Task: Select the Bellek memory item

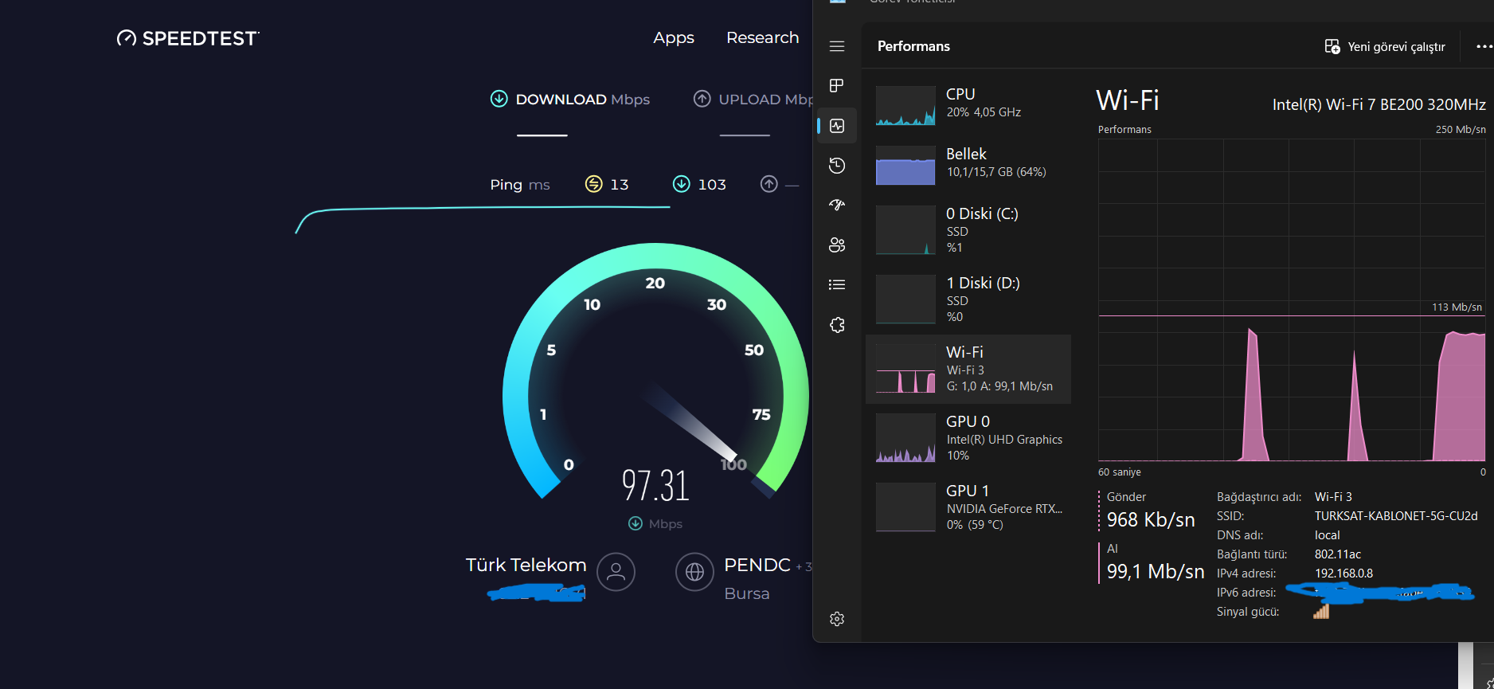Action: coord(968,165)
